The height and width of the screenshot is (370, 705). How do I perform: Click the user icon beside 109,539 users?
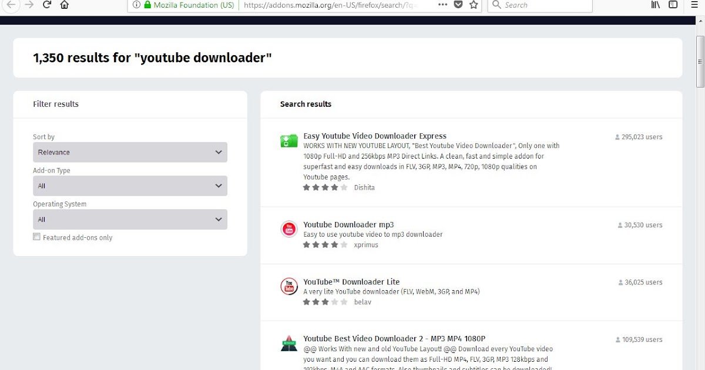618,340
